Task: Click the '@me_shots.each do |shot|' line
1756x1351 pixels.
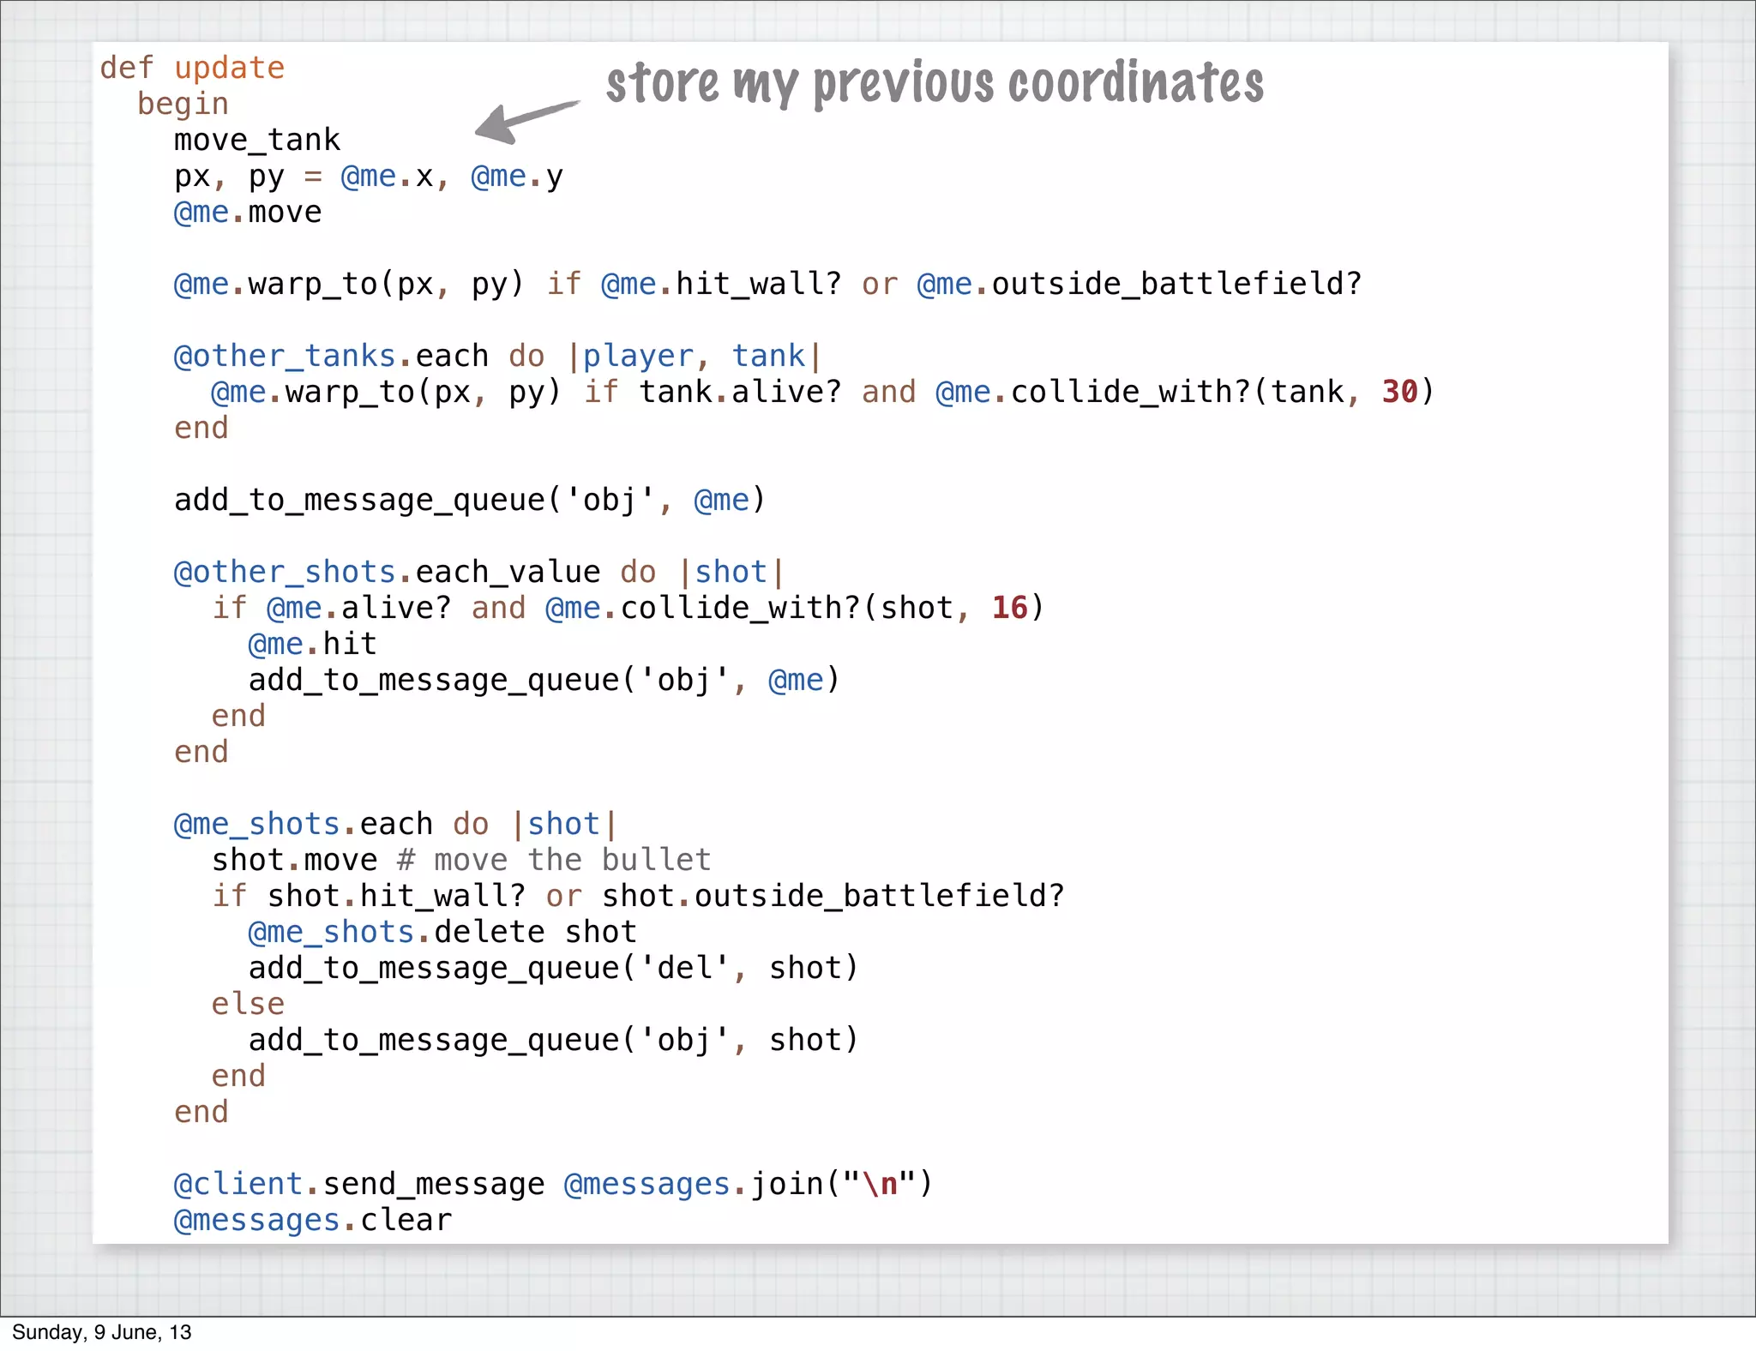Action: 394,824
